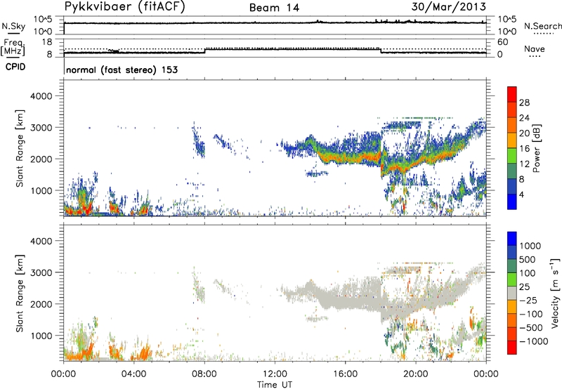The image size is (562, 389).
Task: Click the 1000 value on the Velocity scale
Action: click(530, 246)
